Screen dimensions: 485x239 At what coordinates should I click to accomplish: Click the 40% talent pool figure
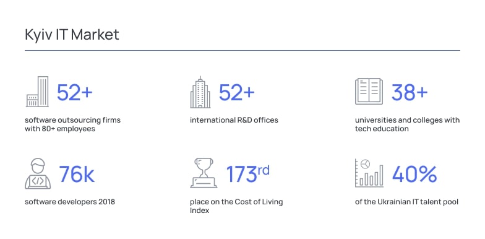click(414, 174)
